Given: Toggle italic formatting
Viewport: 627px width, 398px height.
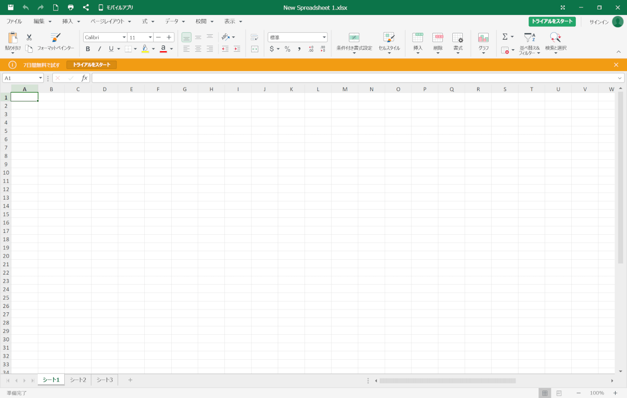Looking at the screenshot, I should coord(99,49).
